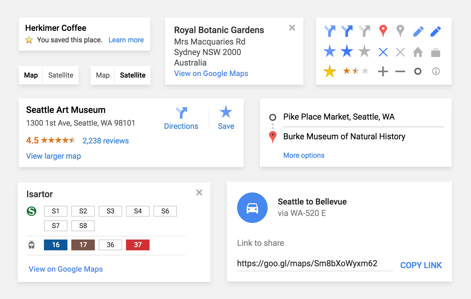The image size is (471, 299).
Task: Select the white tram line 36 chip
Action: (x=110, y=245)
